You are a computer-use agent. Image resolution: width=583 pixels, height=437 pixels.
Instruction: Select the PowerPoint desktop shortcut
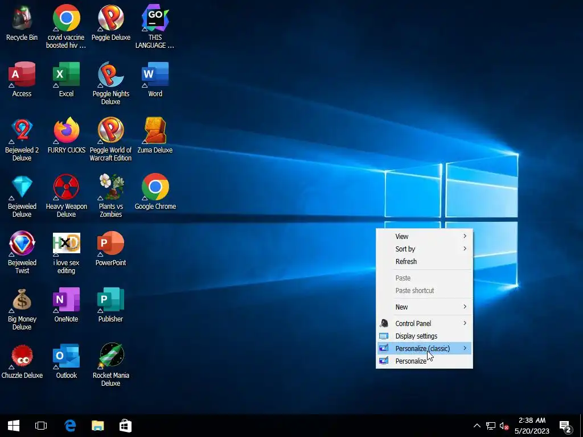click(111, 249)
